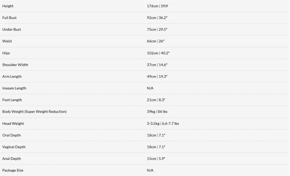Image resolution: width=290 pixels, height=176 pixels.
Task: Click Body Weight (Super Weight Reduction) label
Action: pos(34,111)
